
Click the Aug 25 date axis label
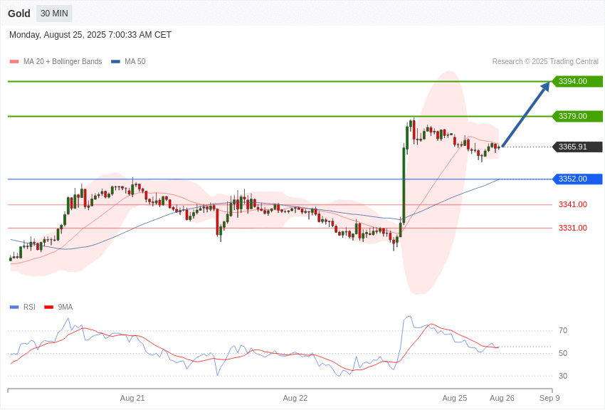coord(455,398)
